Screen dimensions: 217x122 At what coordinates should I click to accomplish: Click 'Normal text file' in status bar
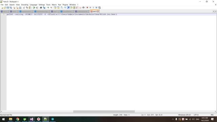coord(6,115)
